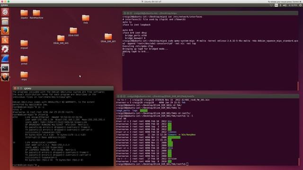Focus the QEMU window title bar
The image size is (303, 170).
pyautogui.click(x=63, y=88)
